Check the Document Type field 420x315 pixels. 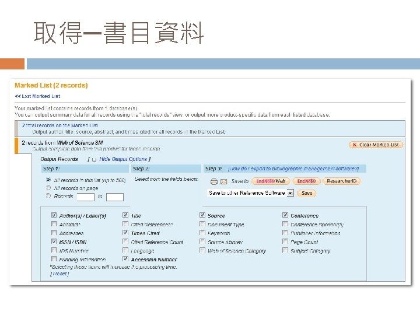(x=202, y=224)
